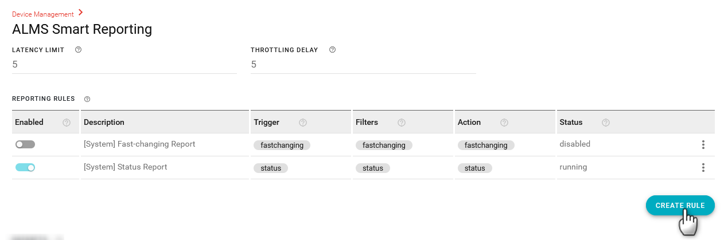Click help icon next to Latency Limit
Viewport: 724px width, 240px height.
[x=78, y=50]
